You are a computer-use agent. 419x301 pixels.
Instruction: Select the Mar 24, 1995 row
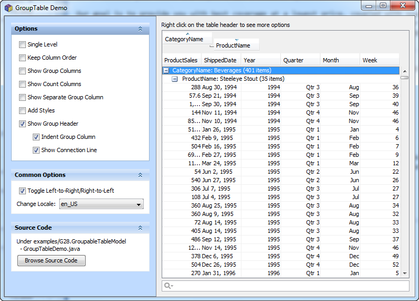pos(281,164)
